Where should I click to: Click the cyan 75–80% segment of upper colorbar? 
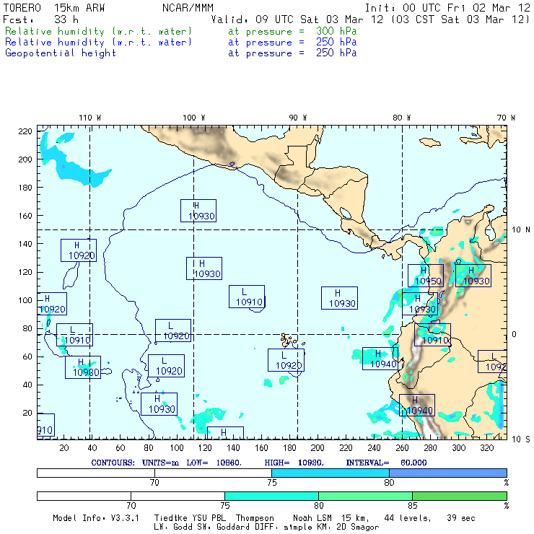pos(331,473)
